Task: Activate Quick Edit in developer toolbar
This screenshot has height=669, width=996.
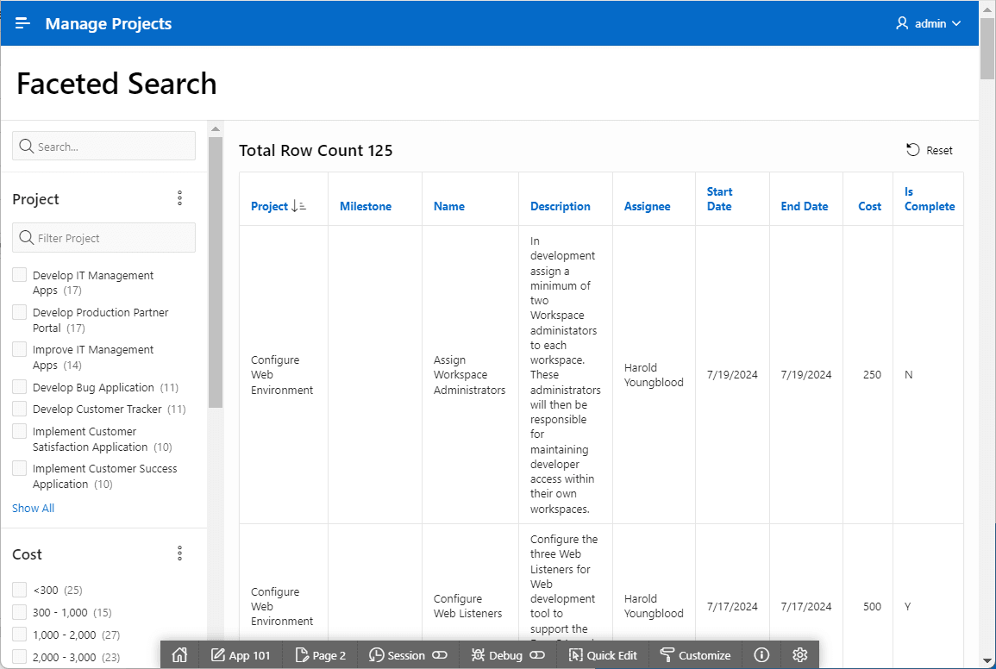Action: pos(603,655)
